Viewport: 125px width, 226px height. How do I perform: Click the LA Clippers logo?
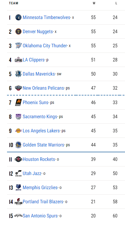18,60
